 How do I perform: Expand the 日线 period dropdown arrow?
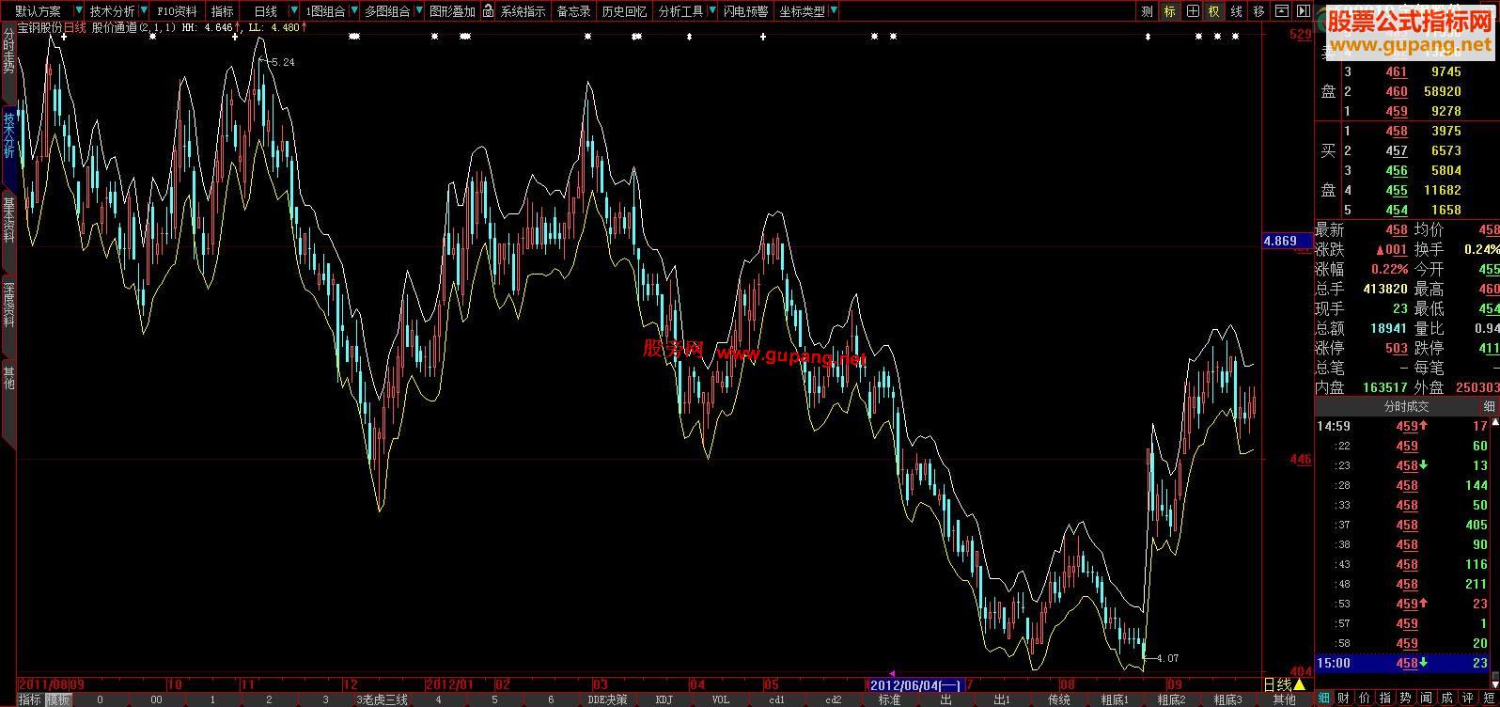(295, 11)
